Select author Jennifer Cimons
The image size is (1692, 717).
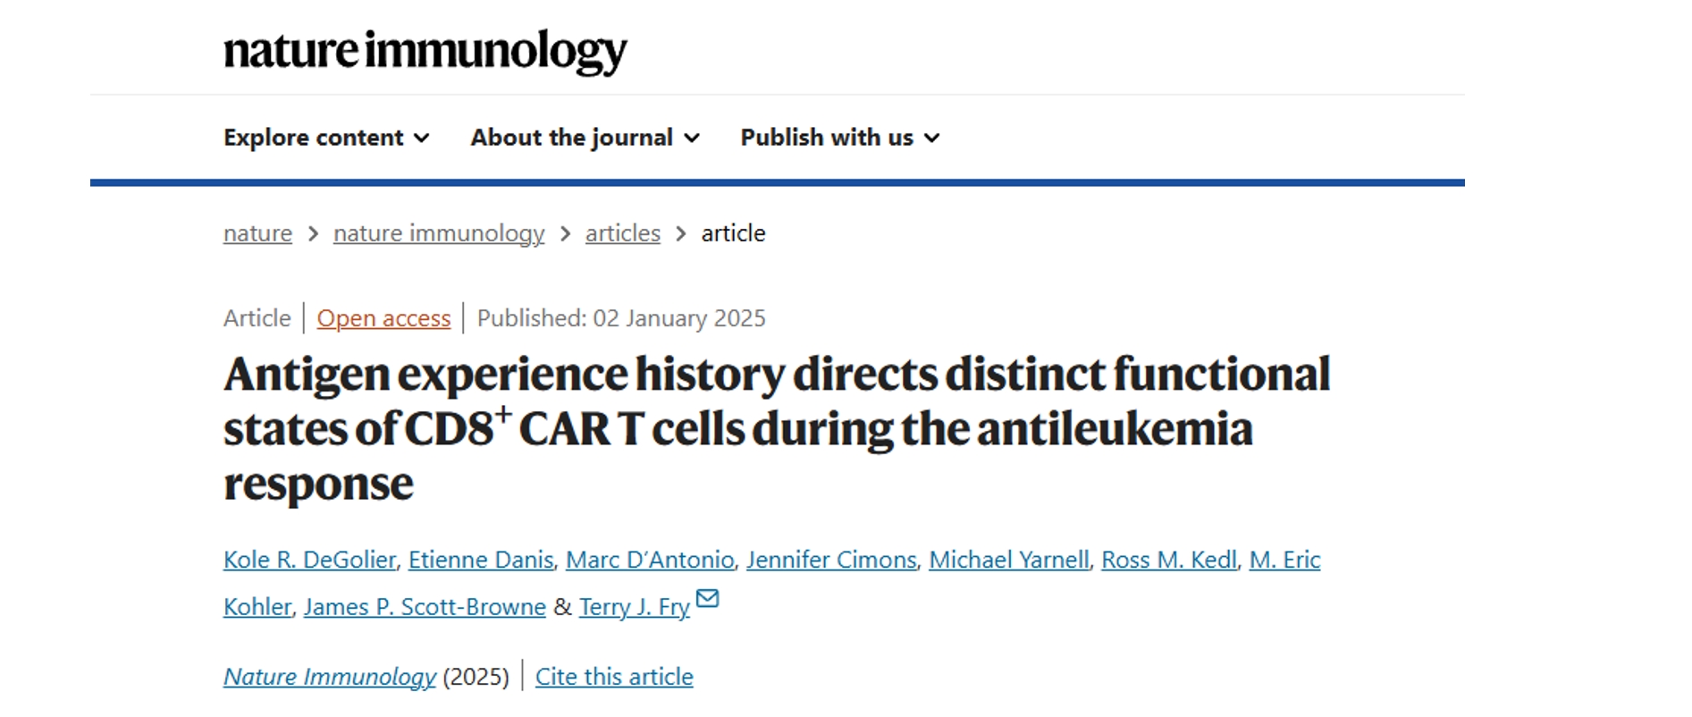pos(831,560)
